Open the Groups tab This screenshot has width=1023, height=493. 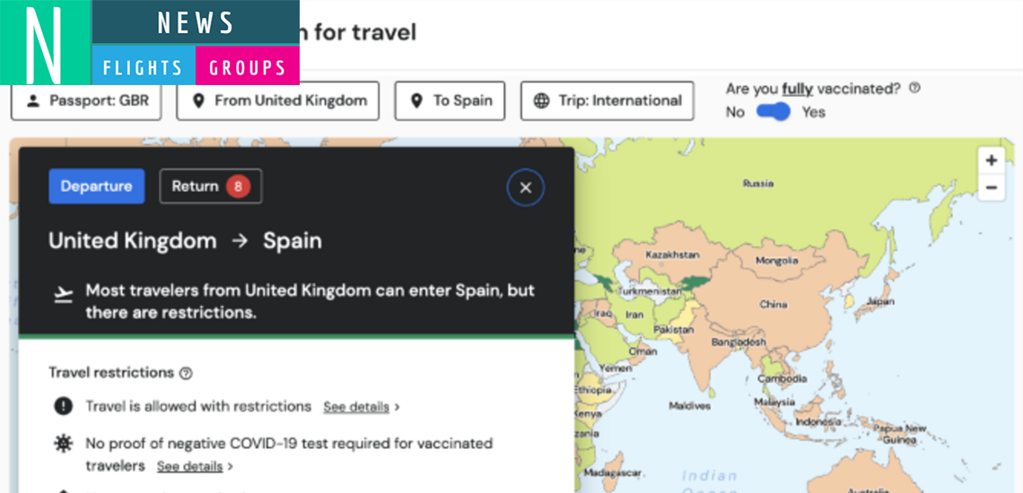248,67
